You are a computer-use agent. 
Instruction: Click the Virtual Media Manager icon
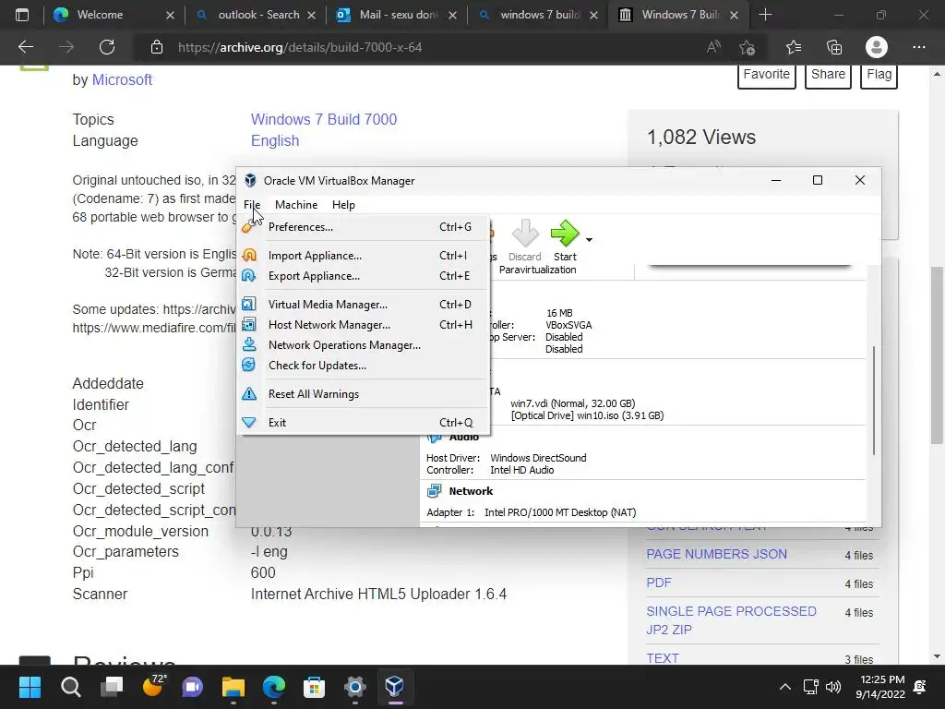click(249, 305)
